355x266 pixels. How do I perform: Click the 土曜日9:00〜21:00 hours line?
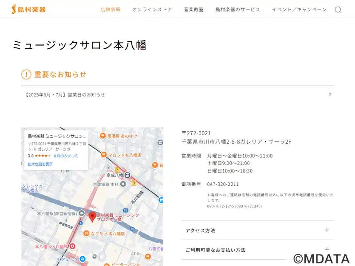click(229, 163)
